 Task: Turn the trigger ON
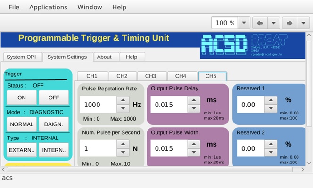point(22,98)
